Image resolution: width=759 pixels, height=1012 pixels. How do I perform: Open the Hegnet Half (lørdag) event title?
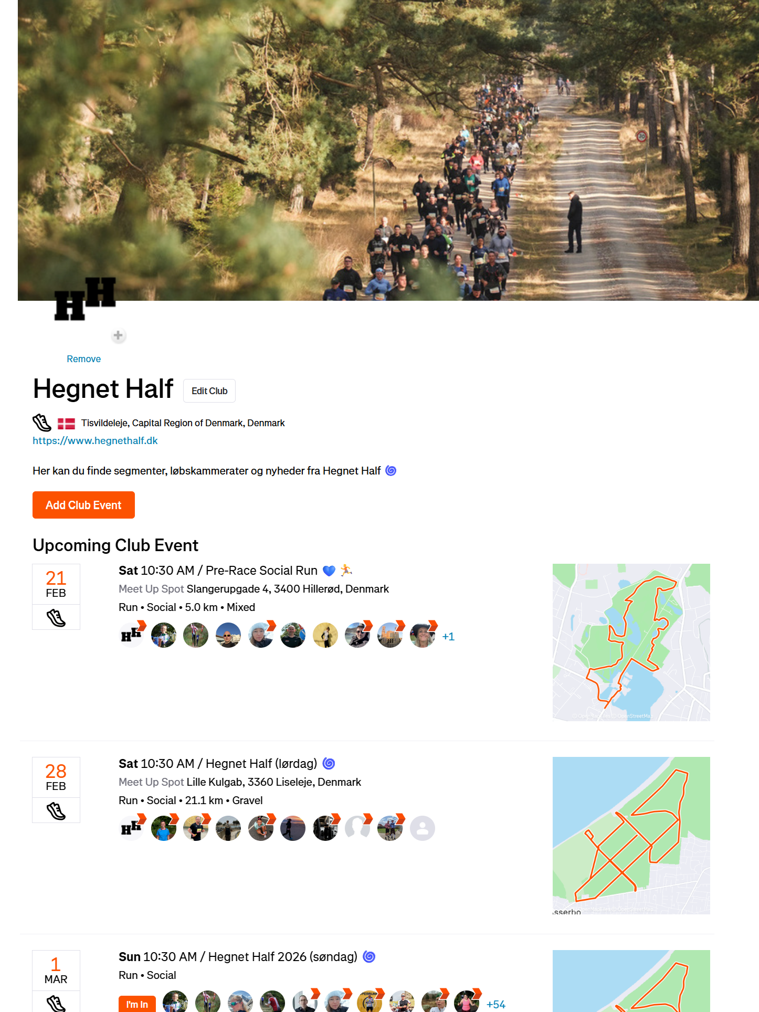coord(261,764)
